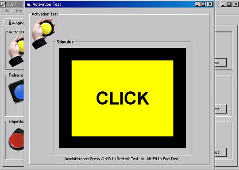Maximize the SSPT main window
Viewport: 239px width, 170px height.
point(229,4)
